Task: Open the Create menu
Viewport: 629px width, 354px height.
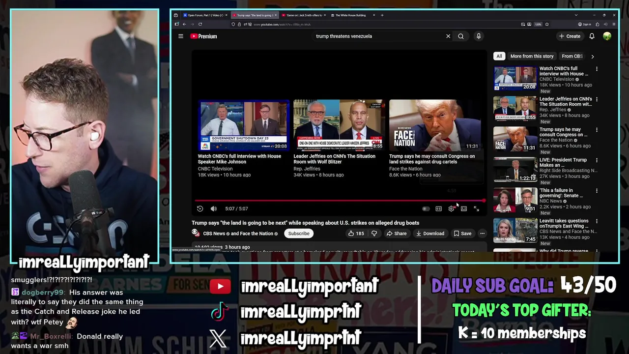Action: click(570, 36)
